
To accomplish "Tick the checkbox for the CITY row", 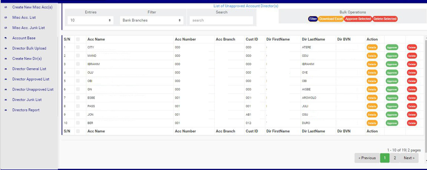I will (78, 47).
